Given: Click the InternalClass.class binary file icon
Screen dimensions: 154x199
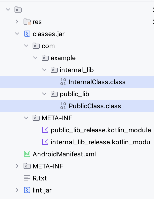Looking at the screenshot, I should pyautogui.click(x=63, y=82).
